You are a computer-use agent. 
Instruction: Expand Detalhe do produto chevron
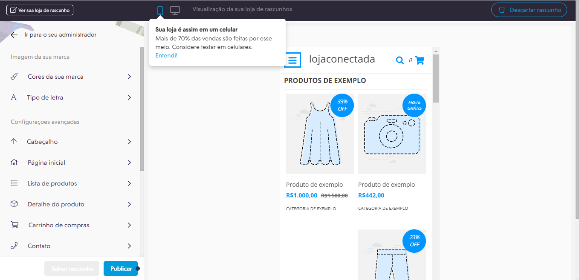(129, 204)
